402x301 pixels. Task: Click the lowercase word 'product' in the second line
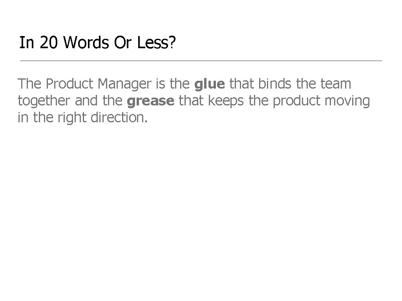(x=296, y=102)
